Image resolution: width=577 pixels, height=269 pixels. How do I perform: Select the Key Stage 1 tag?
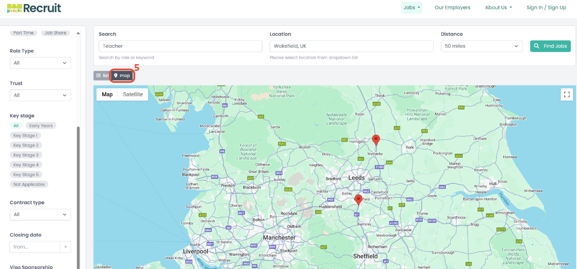coord(25,135)
